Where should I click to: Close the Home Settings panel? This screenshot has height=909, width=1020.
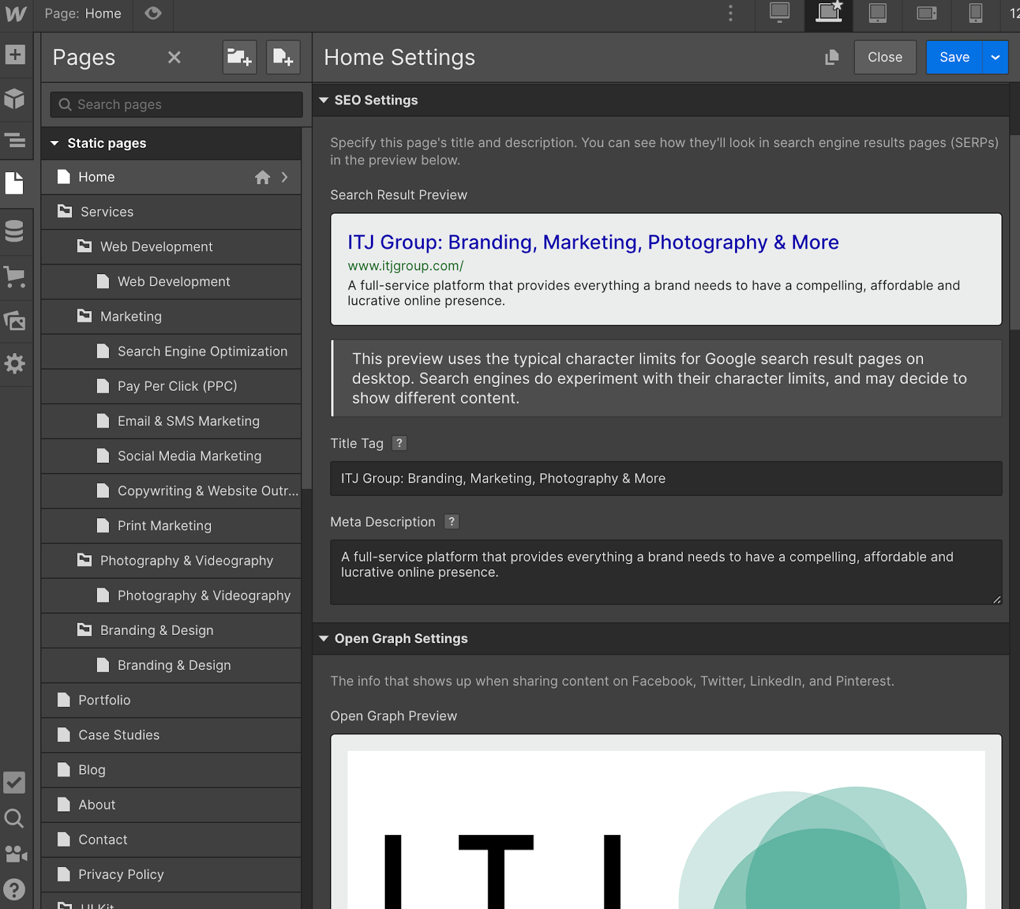(885, 57)
